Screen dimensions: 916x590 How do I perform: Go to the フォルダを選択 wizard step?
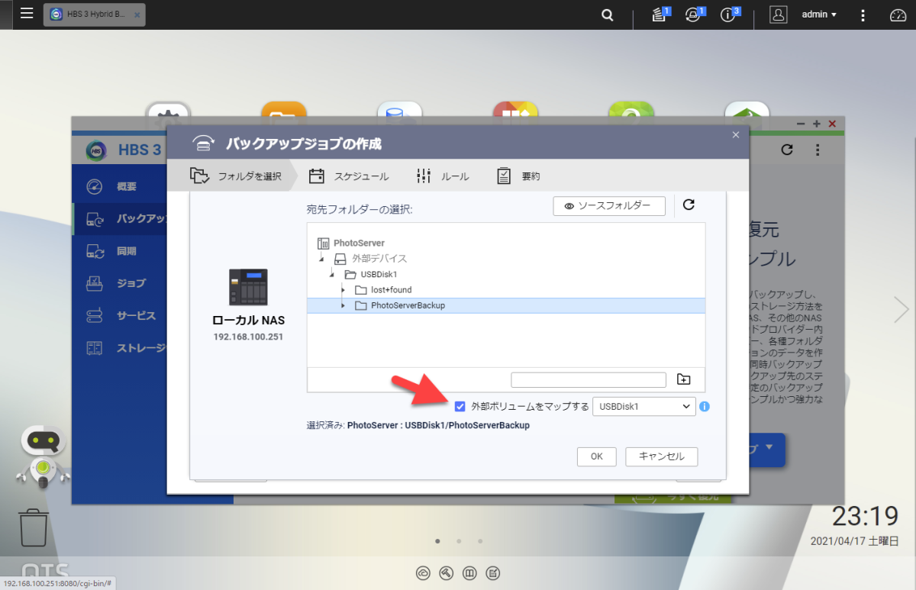[235, 176]
